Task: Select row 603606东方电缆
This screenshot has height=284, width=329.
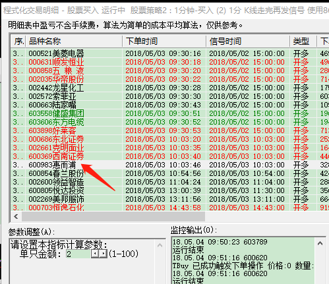Action: 169,122
